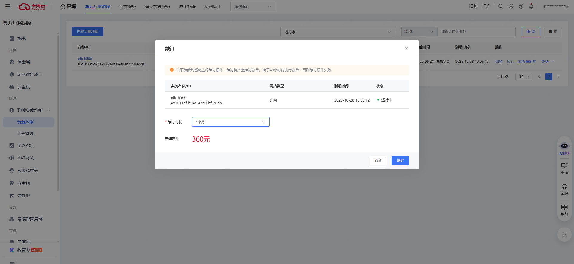This screenshot has width=574, height=264.
Task: Click the search content input field
Action: point(476,32)
